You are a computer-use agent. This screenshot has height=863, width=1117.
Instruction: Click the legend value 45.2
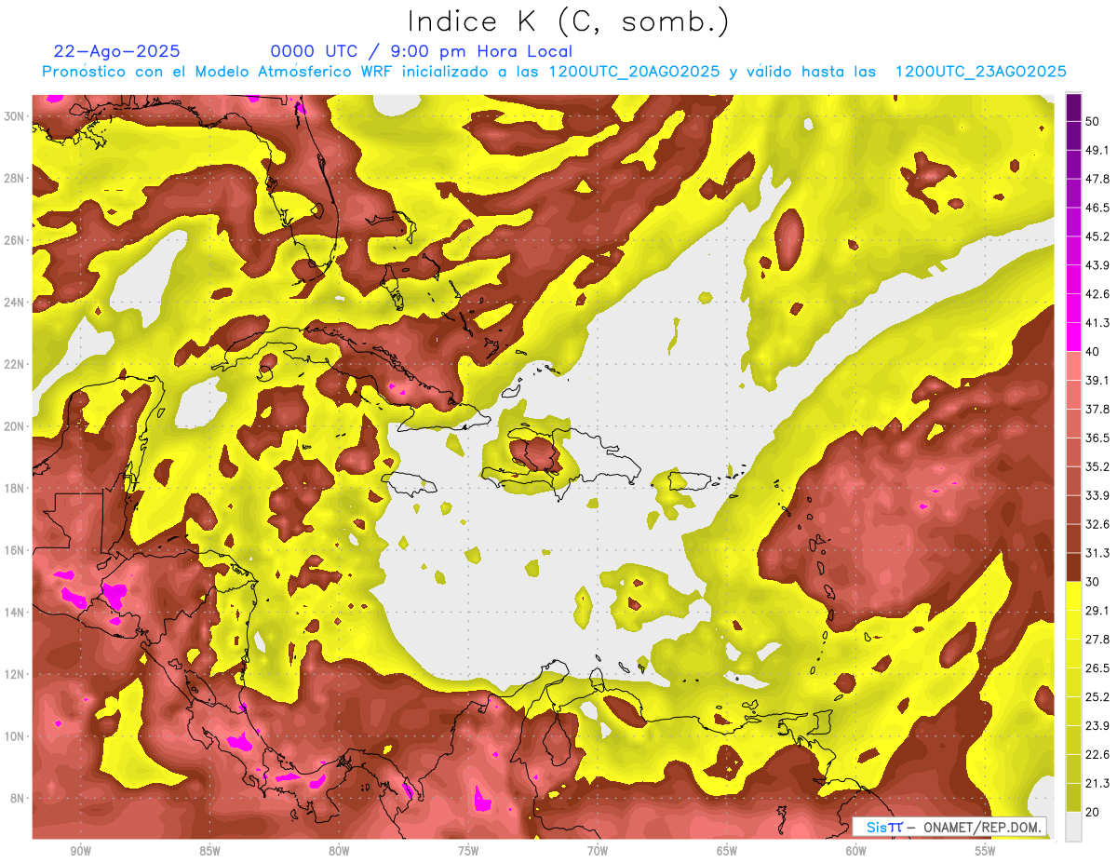point(1097,236)
